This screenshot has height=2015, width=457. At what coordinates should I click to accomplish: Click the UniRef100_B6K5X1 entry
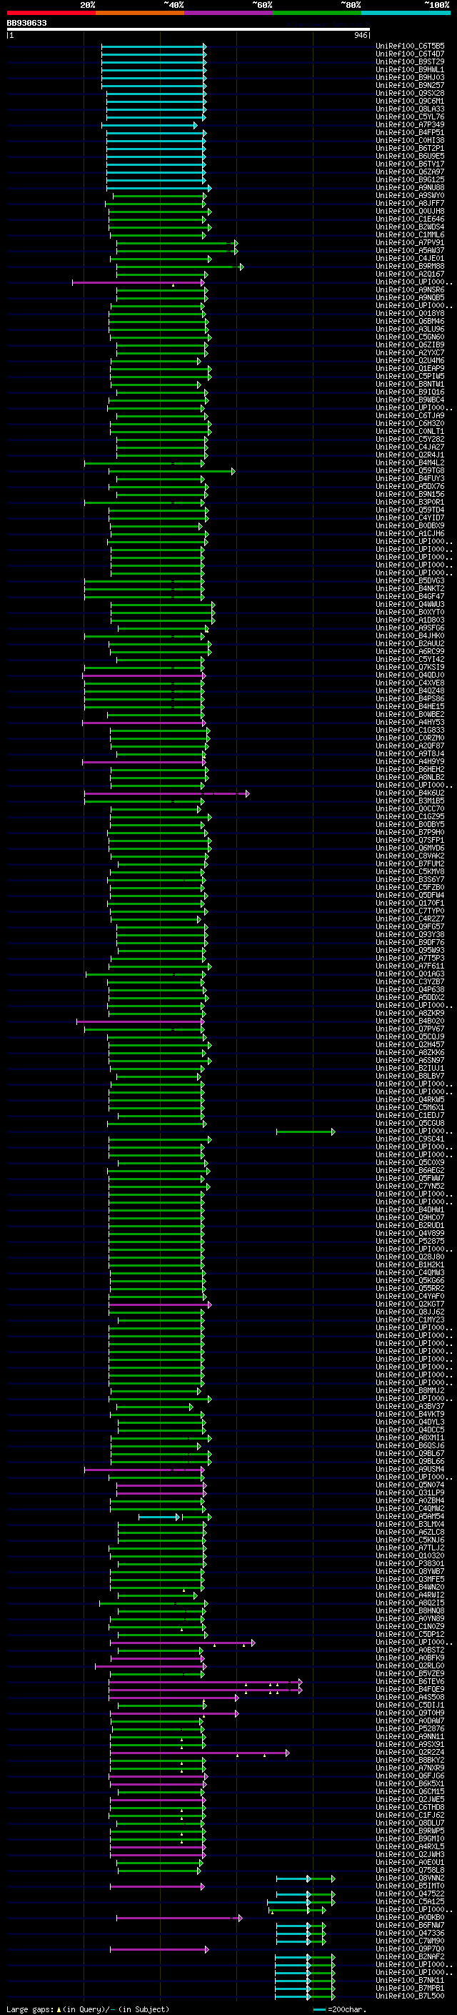point(410,1784)
